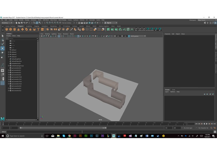This screenshot has height=154, width=217.
Task: Open the No Character Set dropdown
Action: pos(204,128)
